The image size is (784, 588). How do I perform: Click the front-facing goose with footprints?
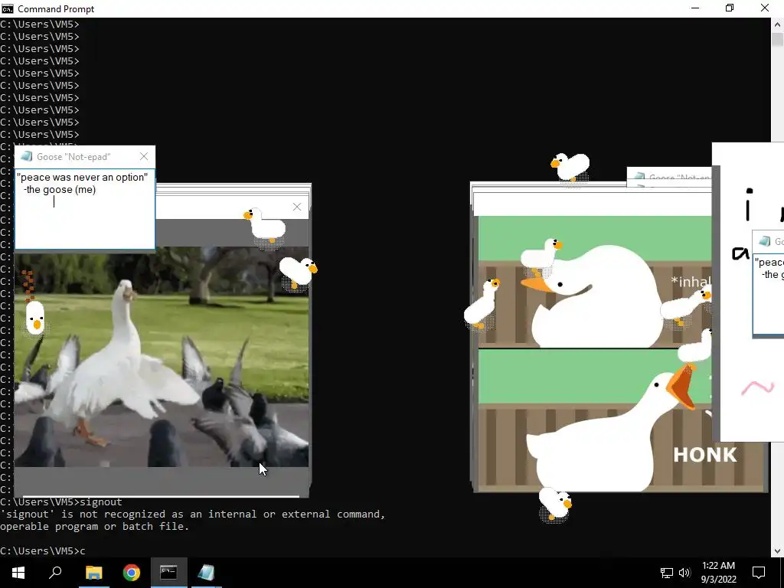click(x=35, y=318)
